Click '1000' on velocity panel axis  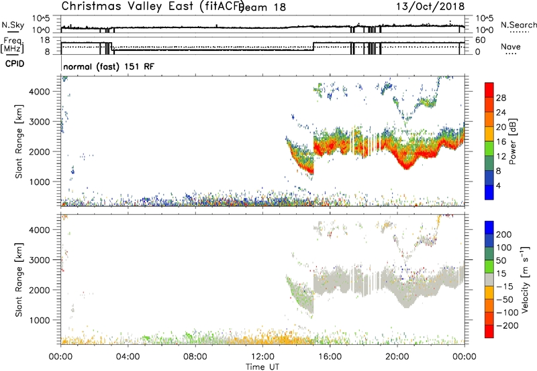40,320
